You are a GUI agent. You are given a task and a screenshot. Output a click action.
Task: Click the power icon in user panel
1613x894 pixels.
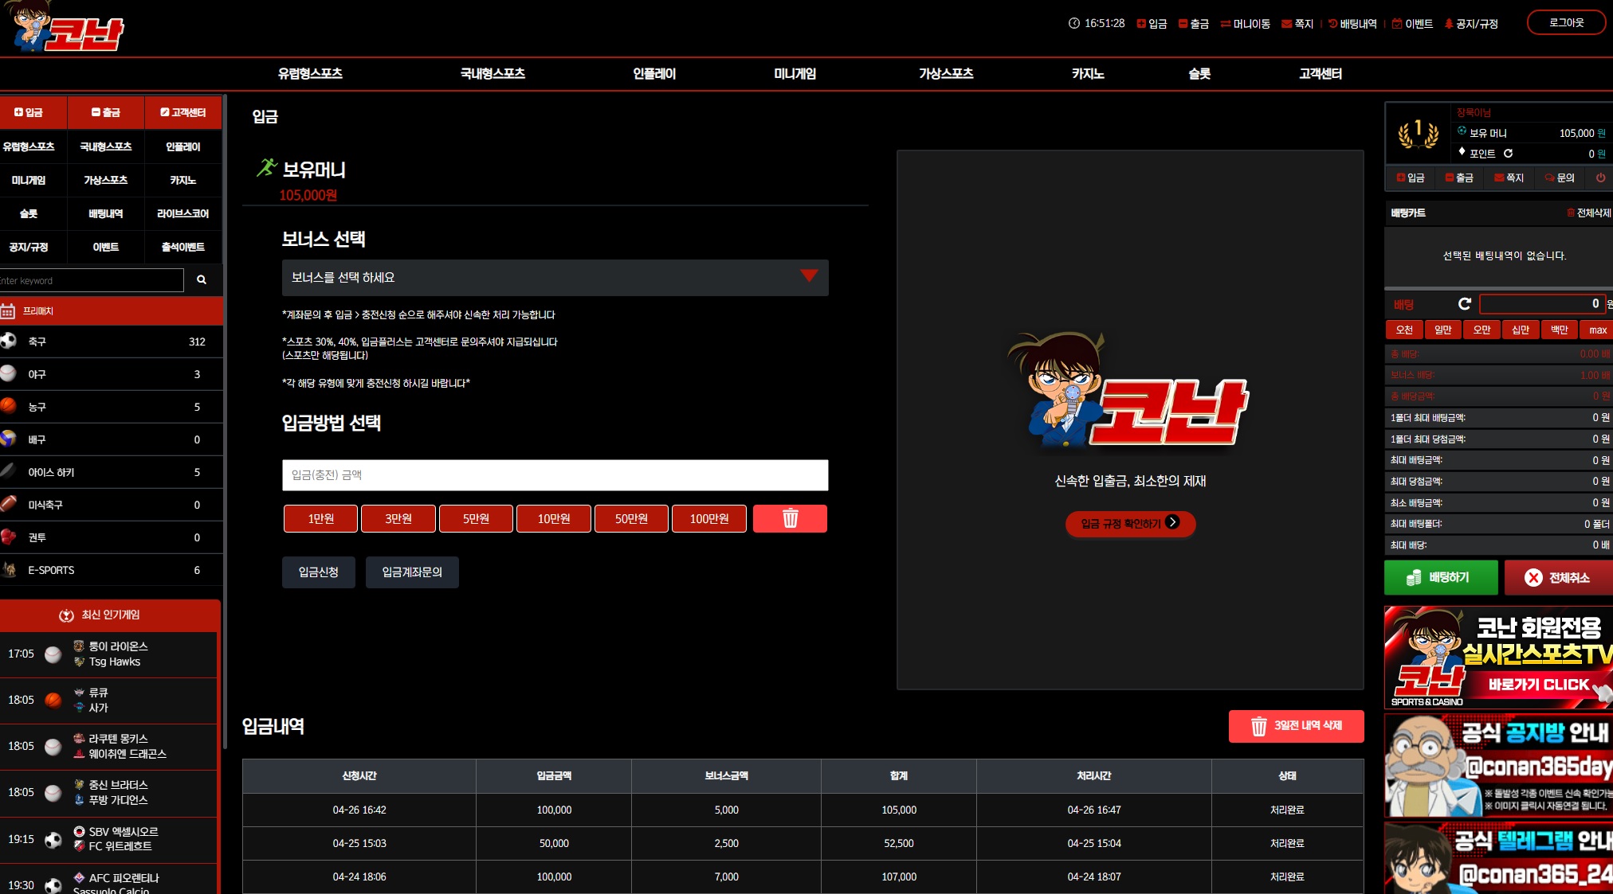[1600, 178]
